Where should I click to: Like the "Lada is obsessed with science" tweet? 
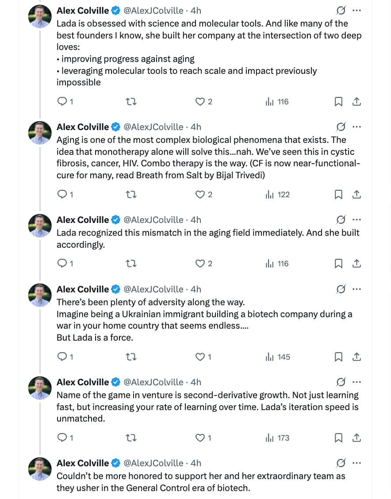tap(200, 102)
